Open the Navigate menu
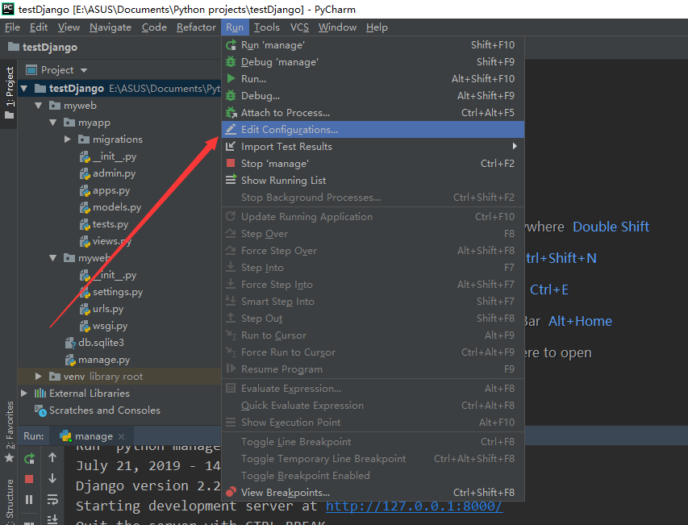This screenshot has width=688, height=525. click(110, 27)
